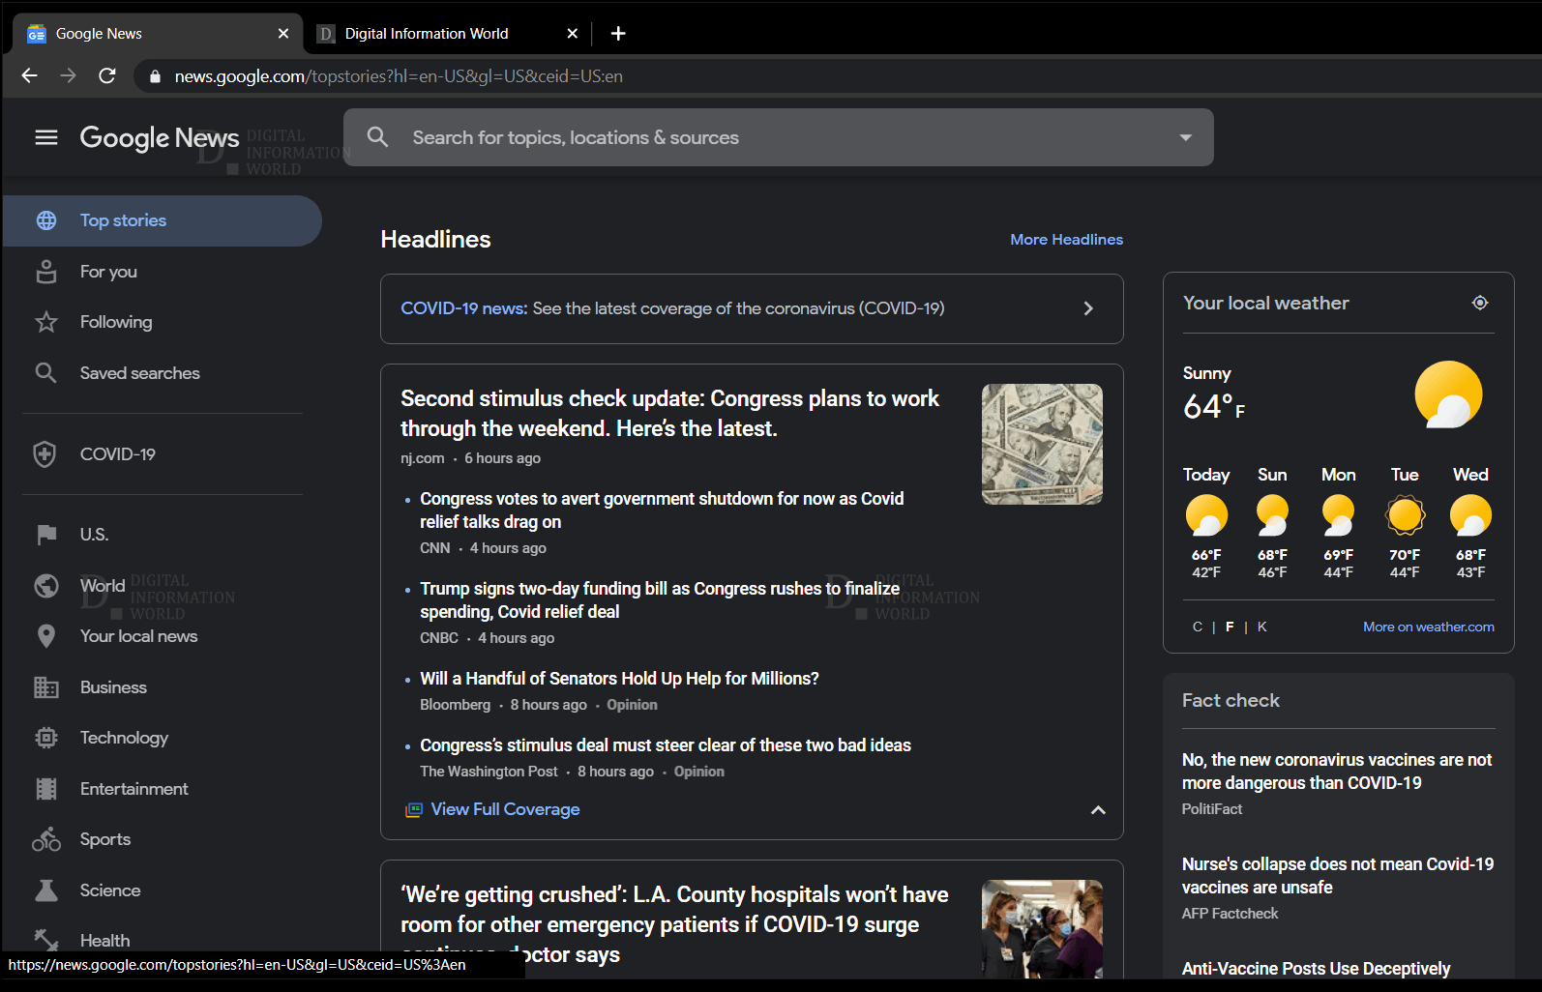Open the Sports section
Viewport: 1542px width, 992px height.
[105, 839]
